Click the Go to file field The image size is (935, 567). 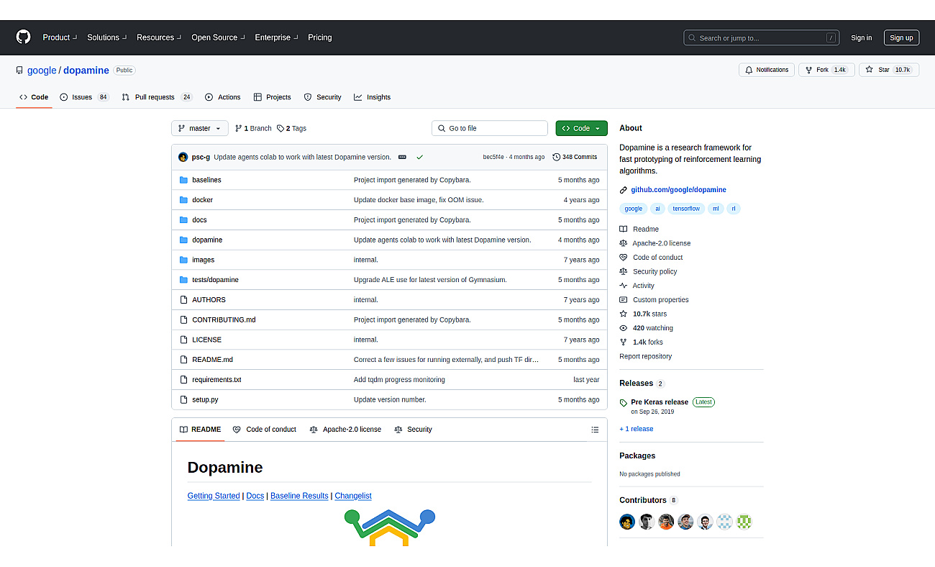[x=490, y=128]
